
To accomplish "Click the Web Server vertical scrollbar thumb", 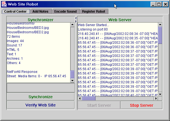I will (x=160, y=35).
